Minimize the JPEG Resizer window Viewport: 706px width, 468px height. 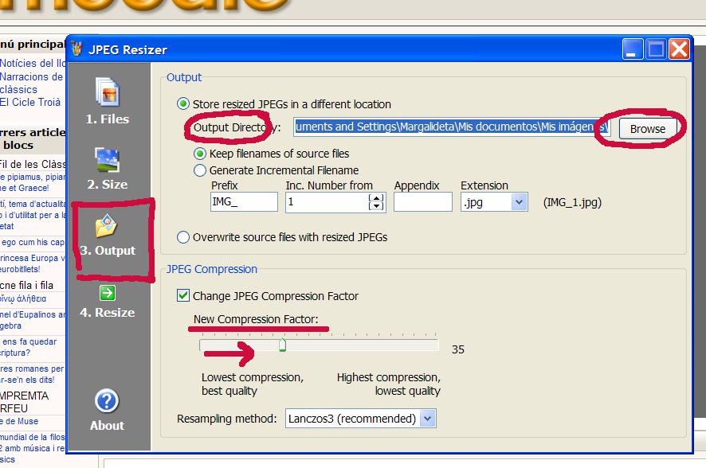click(x=633, y=49)
